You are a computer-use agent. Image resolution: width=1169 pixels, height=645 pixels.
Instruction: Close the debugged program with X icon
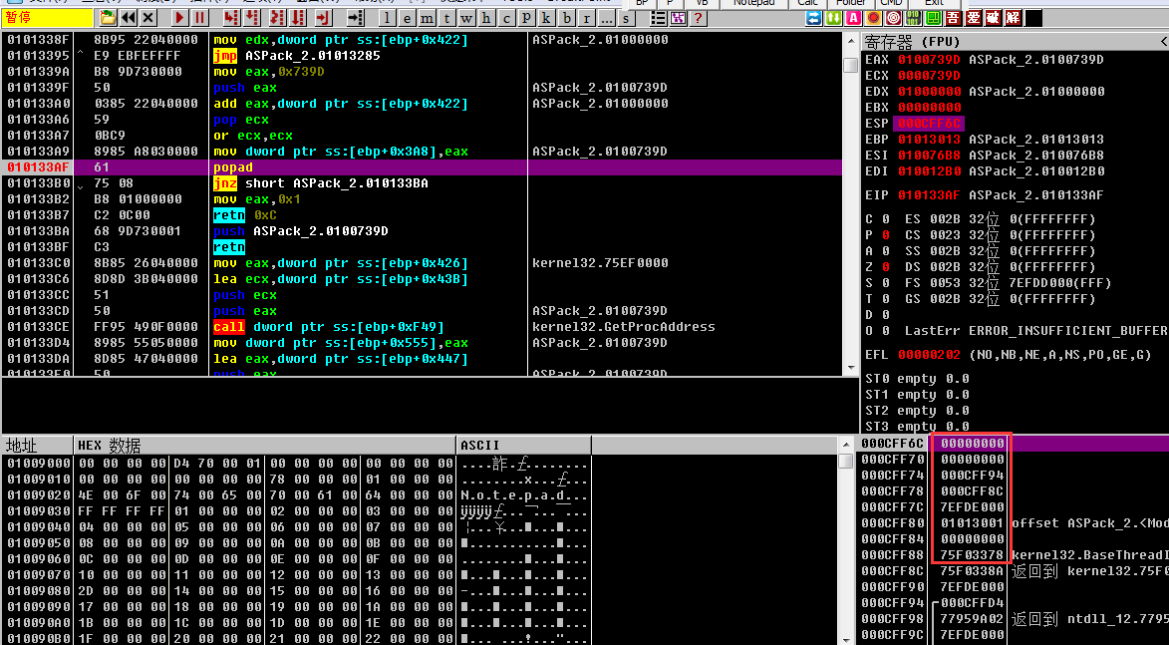coord(148,18)
